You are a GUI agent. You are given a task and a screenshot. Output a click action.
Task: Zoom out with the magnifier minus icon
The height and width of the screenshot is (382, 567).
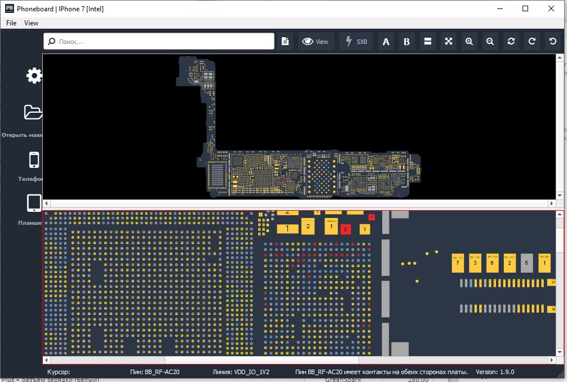490,41
